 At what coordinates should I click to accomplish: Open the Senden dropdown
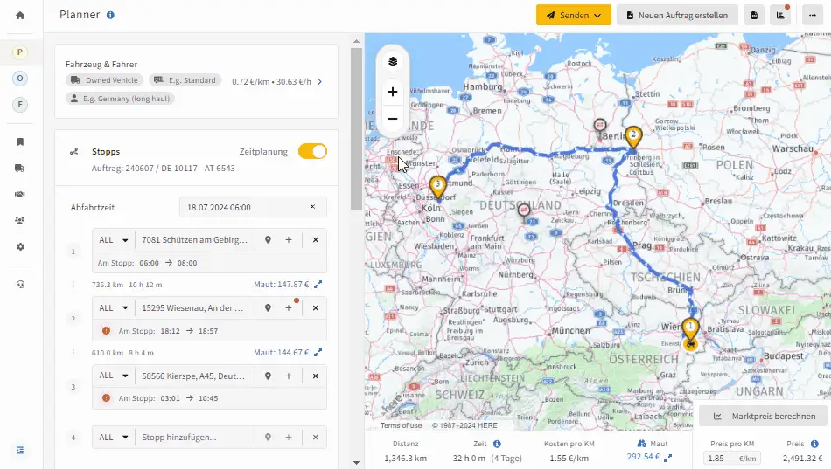(x=574, y=16)
